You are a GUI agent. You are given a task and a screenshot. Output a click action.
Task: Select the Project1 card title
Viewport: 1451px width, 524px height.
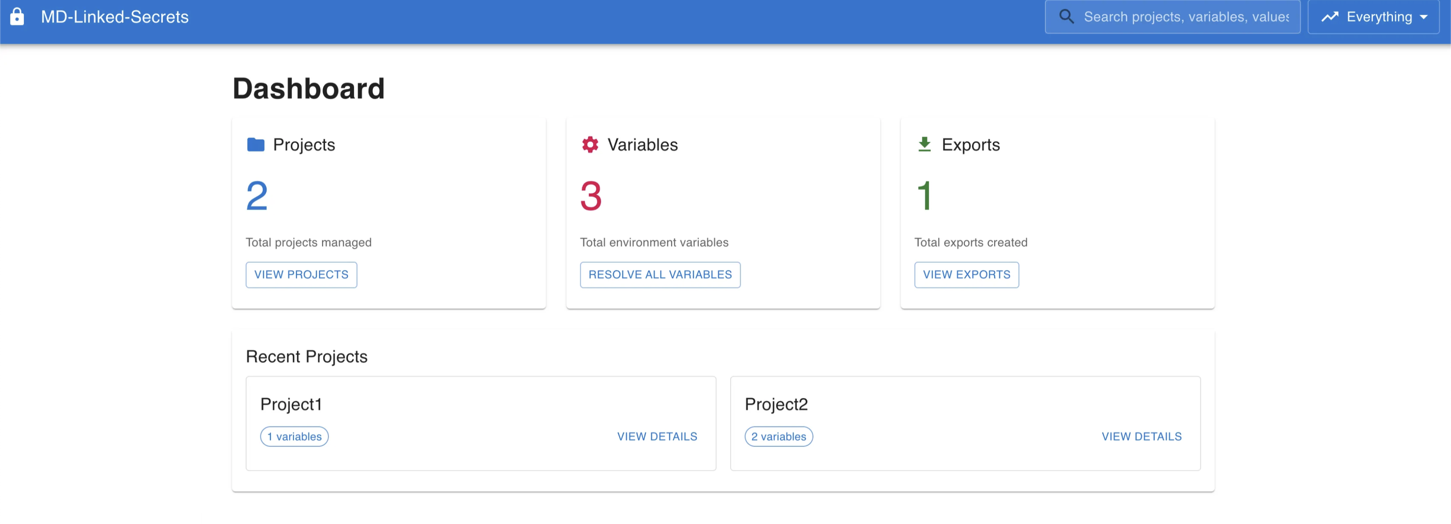(291, 405)
